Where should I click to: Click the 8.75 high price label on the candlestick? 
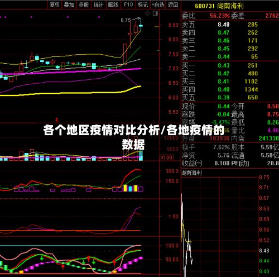pos(126,20)
